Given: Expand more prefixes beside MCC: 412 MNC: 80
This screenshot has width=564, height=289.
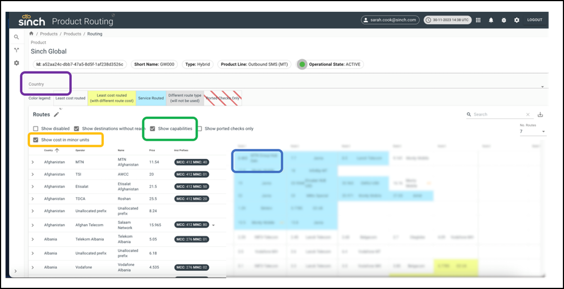Looking at the screenshot, I should click(213, 225).
